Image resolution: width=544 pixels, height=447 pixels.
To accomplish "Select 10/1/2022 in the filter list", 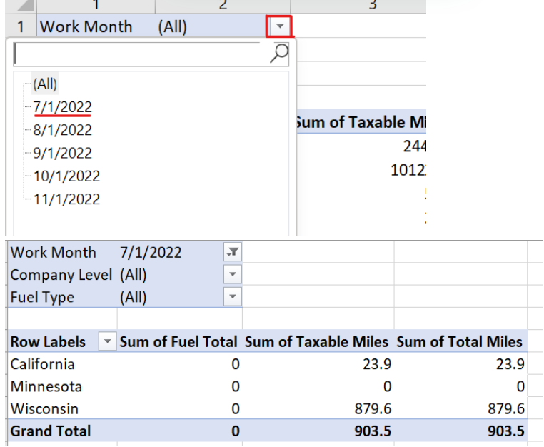I will [66, 176].
